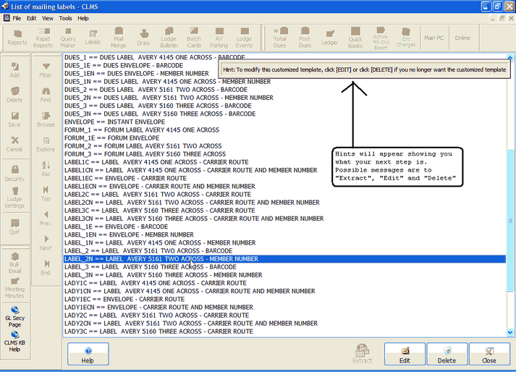Screen dimensions: 516x372
Task: Open the Tools menu
Action: [x=65, y=17]
